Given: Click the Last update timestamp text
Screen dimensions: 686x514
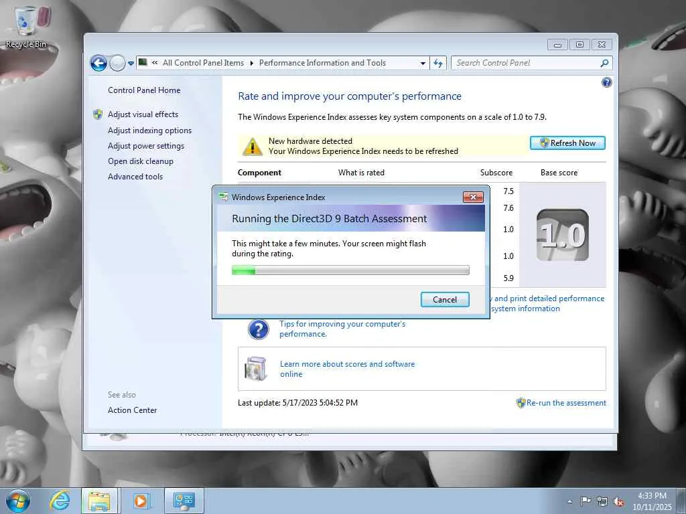Looking at the screenshot, I should point(297,402).
